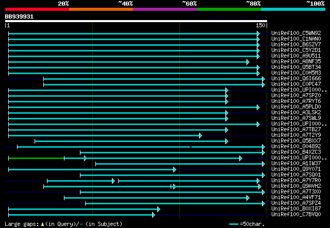Click the purple ~60% identity color segment
This screenshot has width=330, height=228.
click(165, 9)
